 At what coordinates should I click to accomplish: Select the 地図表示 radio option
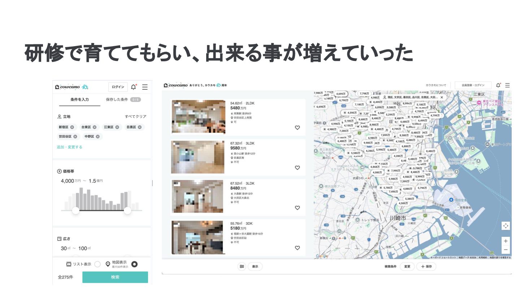[x=134, y=264]
